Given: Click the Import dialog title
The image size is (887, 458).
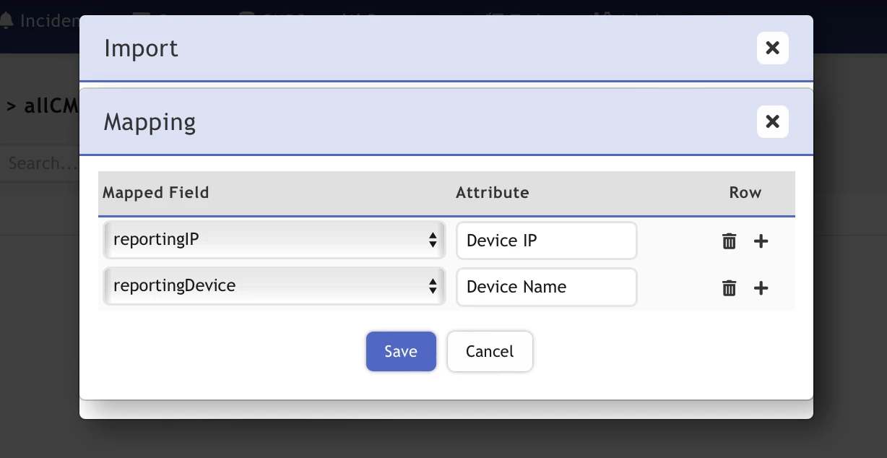Looking at the screenshot, I should [141, 48].
